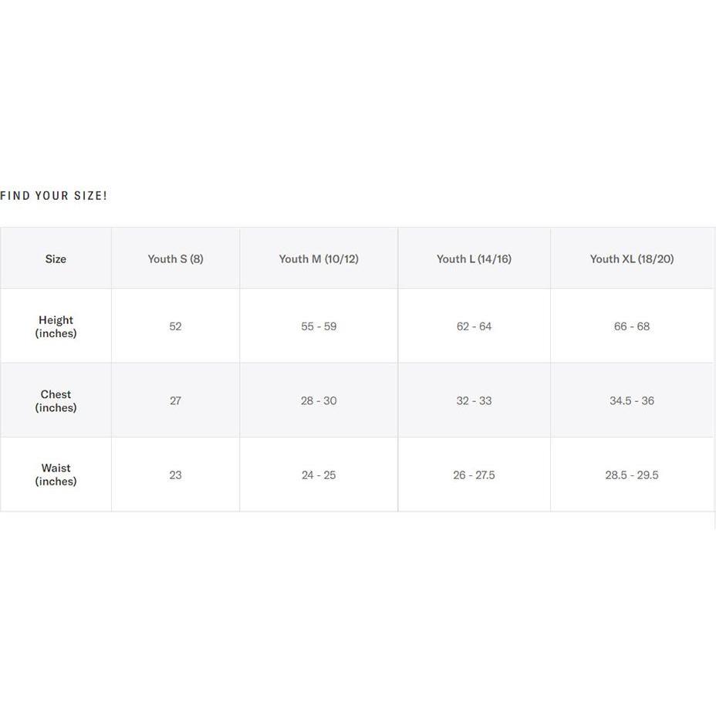This screenshot has width=716, height=716.
Task: Select the chest value 27 cell
Action: pyautogui.click(x=175, y=400)
